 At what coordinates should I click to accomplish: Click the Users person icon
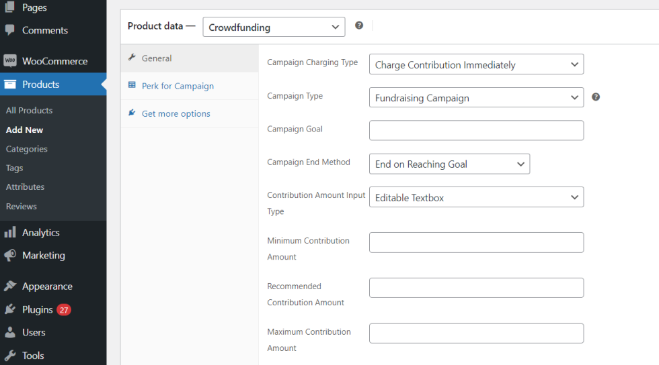point(10,332)
